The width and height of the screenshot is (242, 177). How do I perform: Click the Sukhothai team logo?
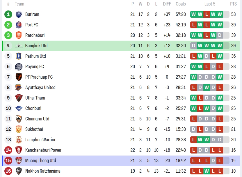pyautogui.click(x=19, y=129)
